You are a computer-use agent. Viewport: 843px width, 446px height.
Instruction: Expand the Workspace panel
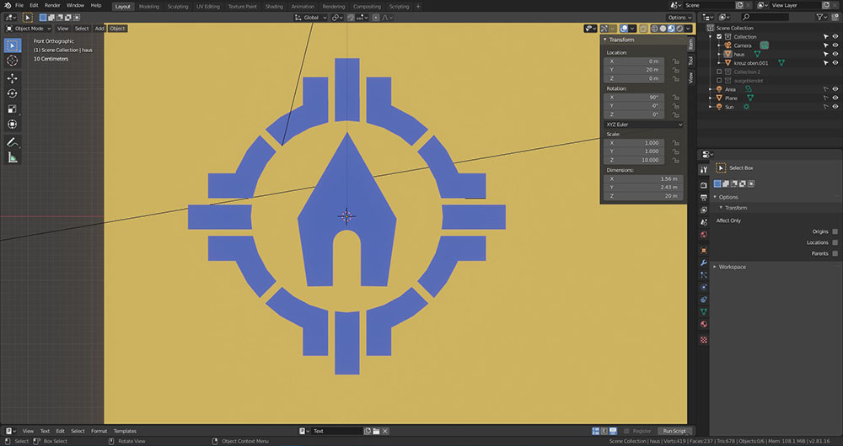pos(732,267)
